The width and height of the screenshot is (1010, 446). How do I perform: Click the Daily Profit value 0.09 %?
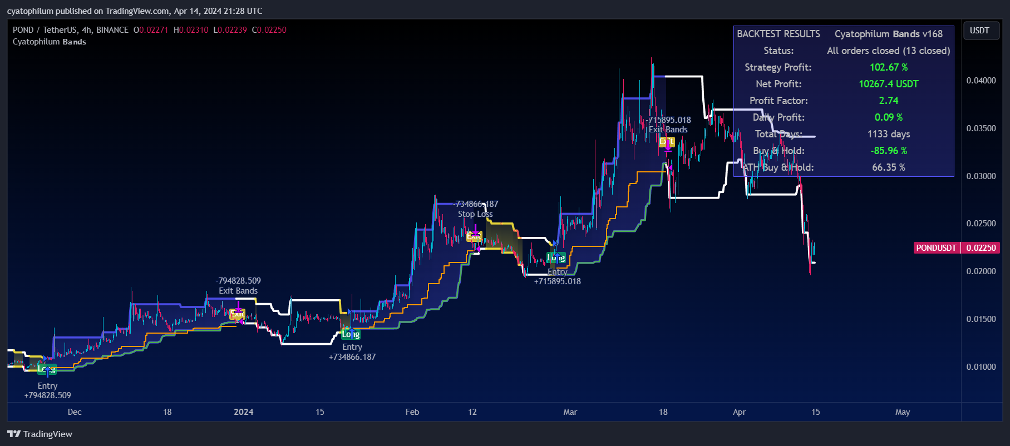point(889,117)
